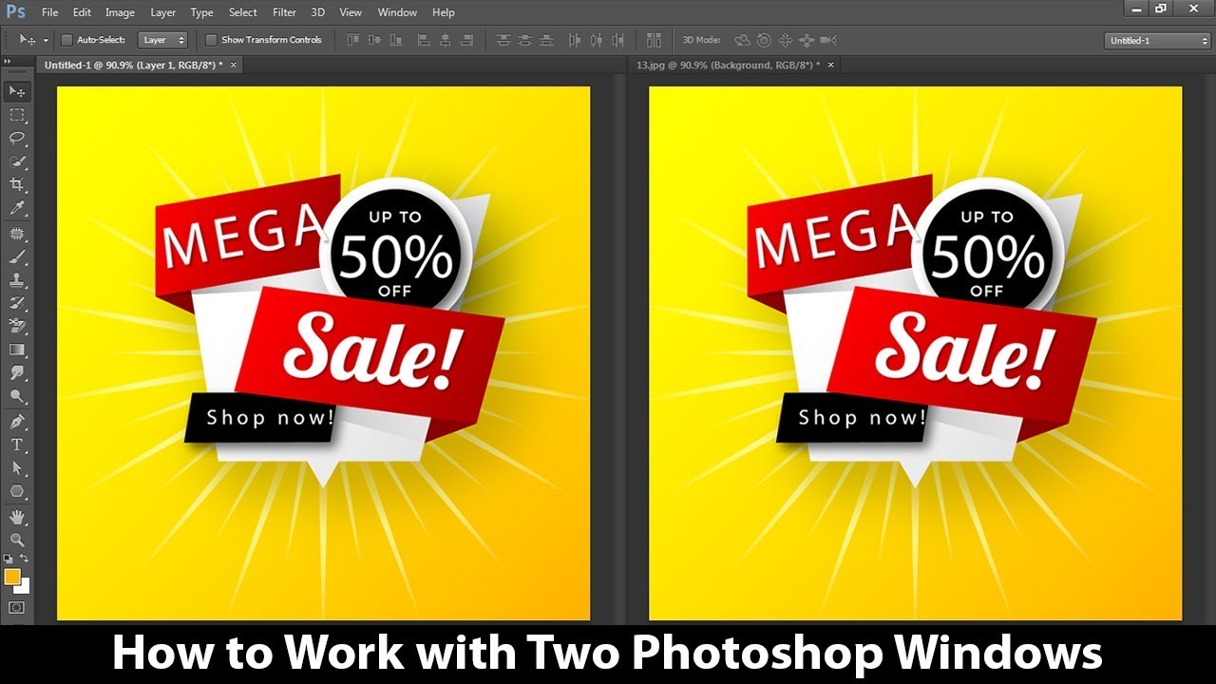Open the Filter menu
1216x684 pixels.
(285, 12)
